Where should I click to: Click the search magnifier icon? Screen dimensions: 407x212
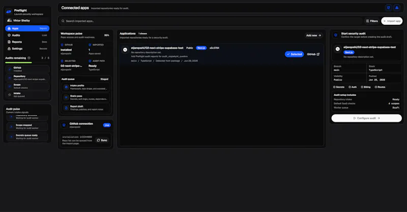click(x=63, y=21)
